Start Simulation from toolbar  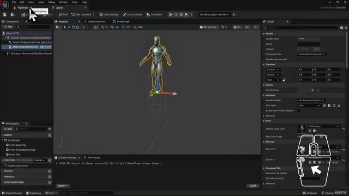(154, 15)
